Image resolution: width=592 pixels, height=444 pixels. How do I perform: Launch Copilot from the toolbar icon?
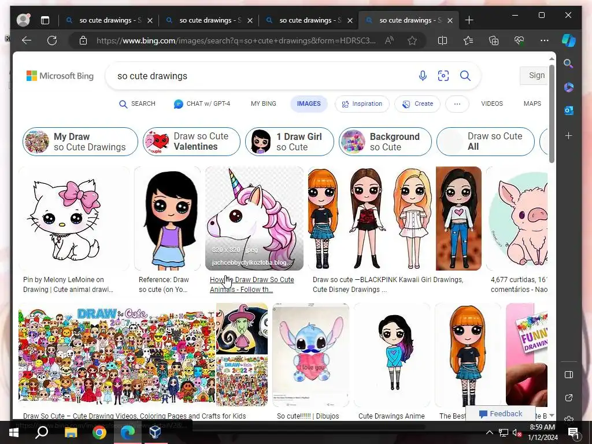point(569,40)
